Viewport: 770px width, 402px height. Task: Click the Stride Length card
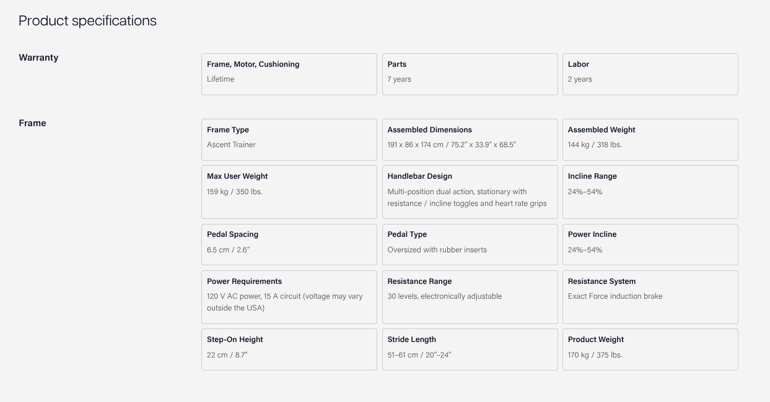click(x=470, y=349)
